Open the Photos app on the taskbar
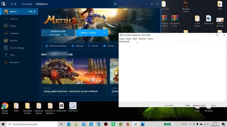227x127 pixels. click(x=143, y=124)
